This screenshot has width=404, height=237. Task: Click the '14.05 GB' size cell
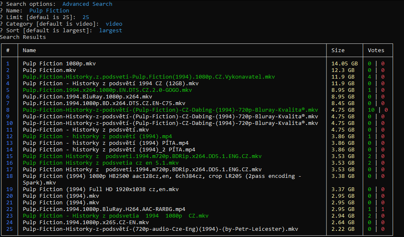pos(345,64)
